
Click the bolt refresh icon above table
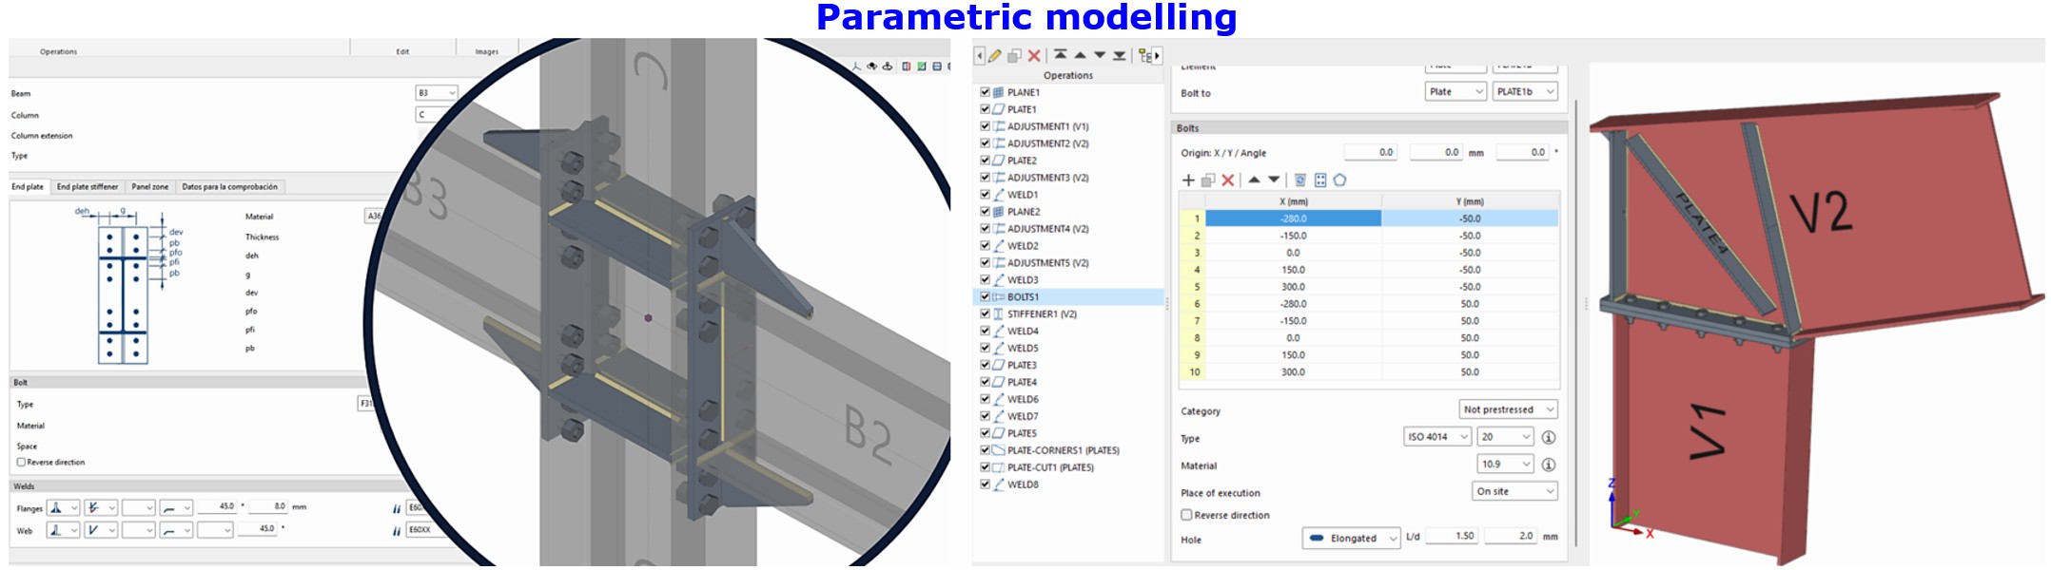point(1300,180)
